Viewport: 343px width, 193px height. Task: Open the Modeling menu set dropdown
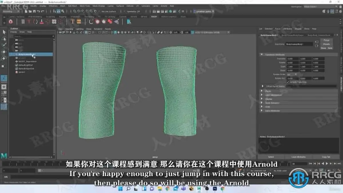tap(11, 11)
